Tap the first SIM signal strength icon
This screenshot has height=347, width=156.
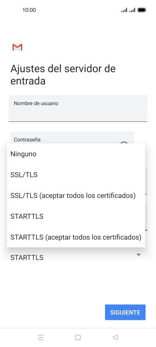tap(124, 10)
